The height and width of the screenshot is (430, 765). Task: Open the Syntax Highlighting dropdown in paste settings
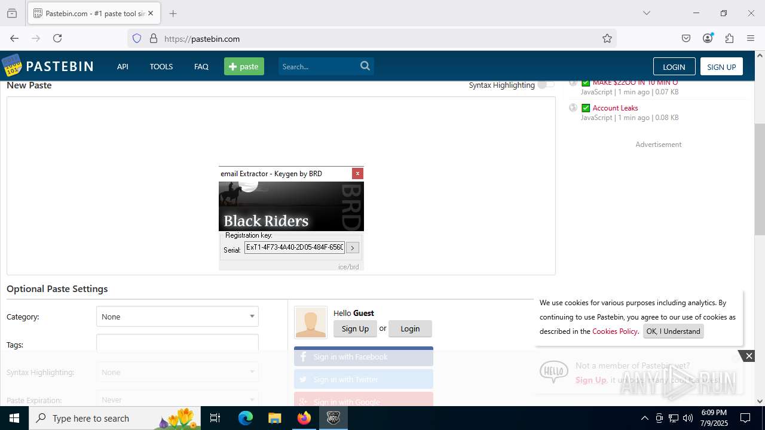pos(178,372)
